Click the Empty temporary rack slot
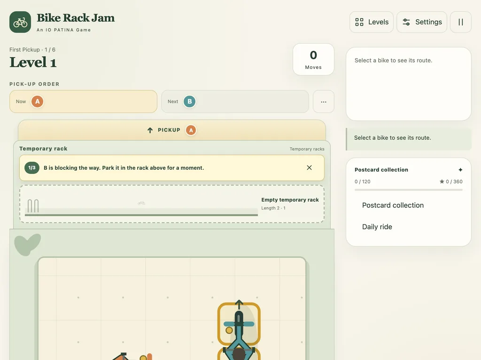The image size is (481, 360). point(172,204)
